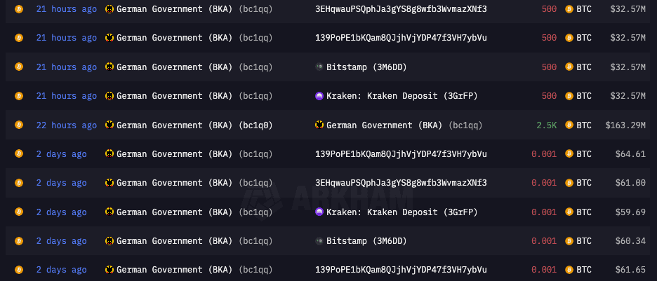
Task: Click the recipient German Government eagle icon in the 2.5K row
Action: tap(319, 125)
